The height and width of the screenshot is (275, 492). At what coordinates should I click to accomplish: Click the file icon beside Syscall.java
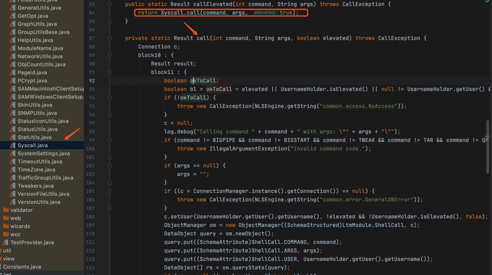12,145
